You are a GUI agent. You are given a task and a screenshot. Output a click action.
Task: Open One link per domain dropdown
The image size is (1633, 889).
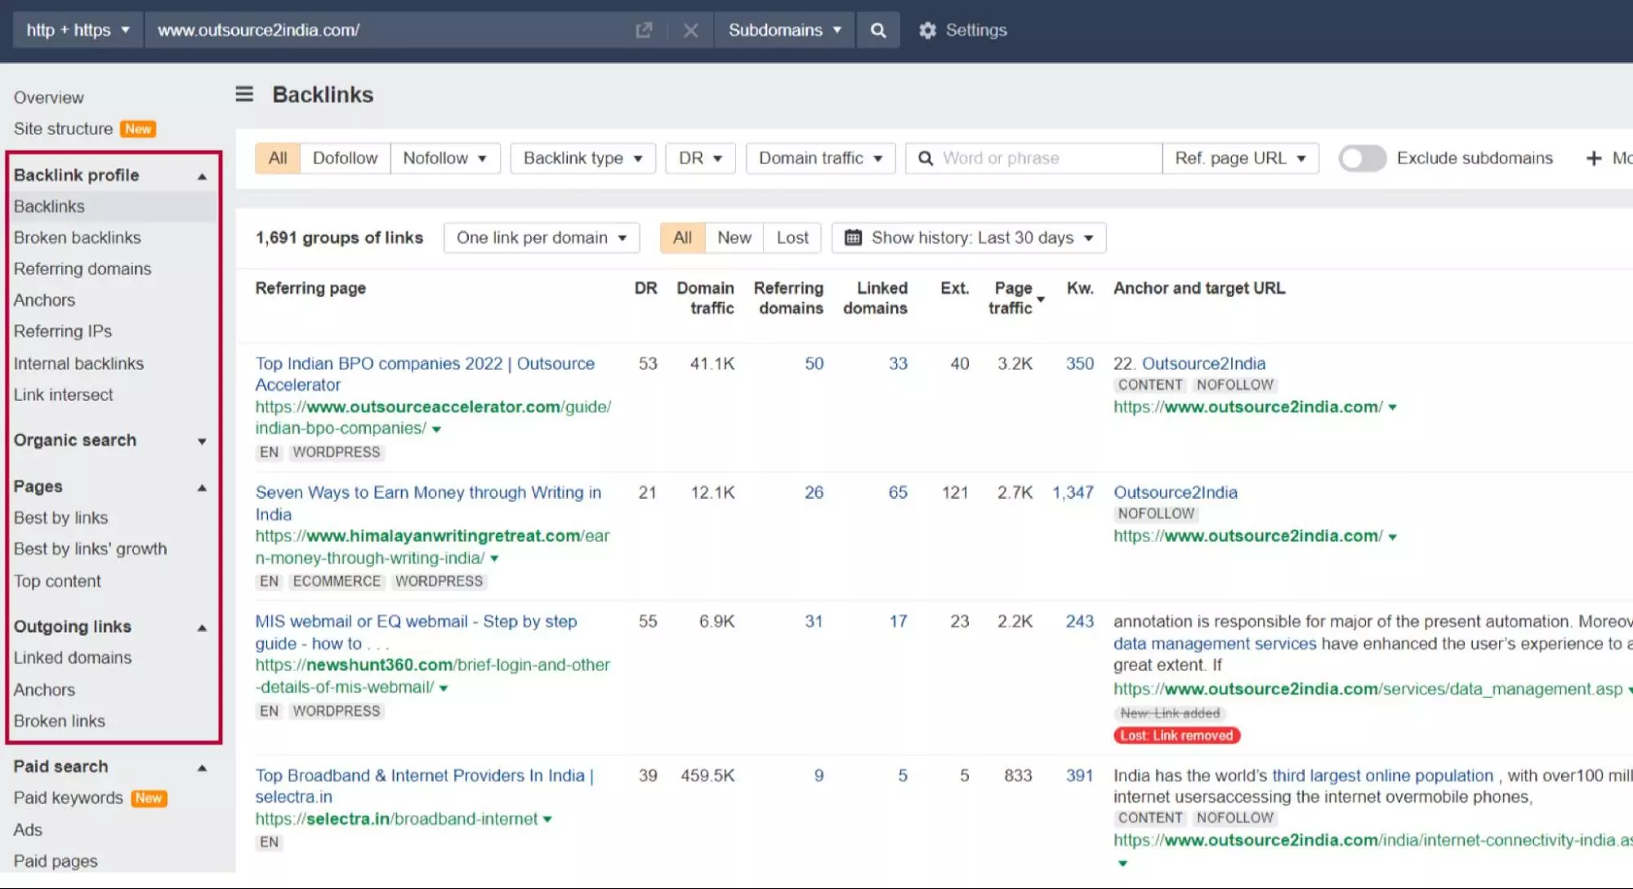pyautogui.click(x=542, y=238)
